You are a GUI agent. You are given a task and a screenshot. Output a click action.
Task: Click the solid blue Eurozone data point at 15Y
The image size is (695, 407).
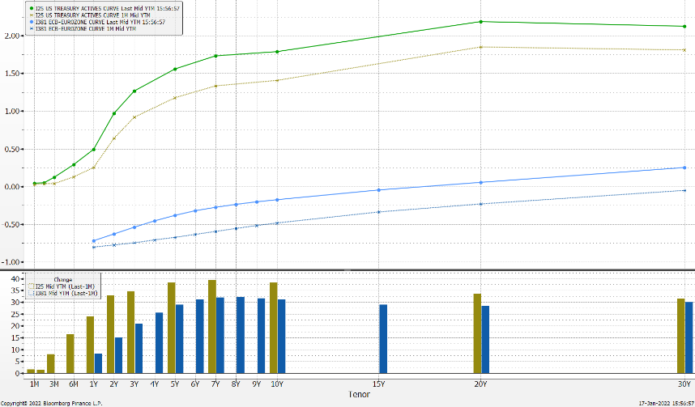(378, 190)
